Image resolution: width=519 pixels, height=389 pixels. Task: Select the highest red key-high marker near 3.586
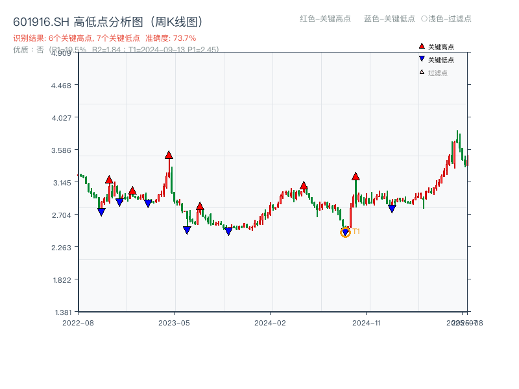point(169,155)
